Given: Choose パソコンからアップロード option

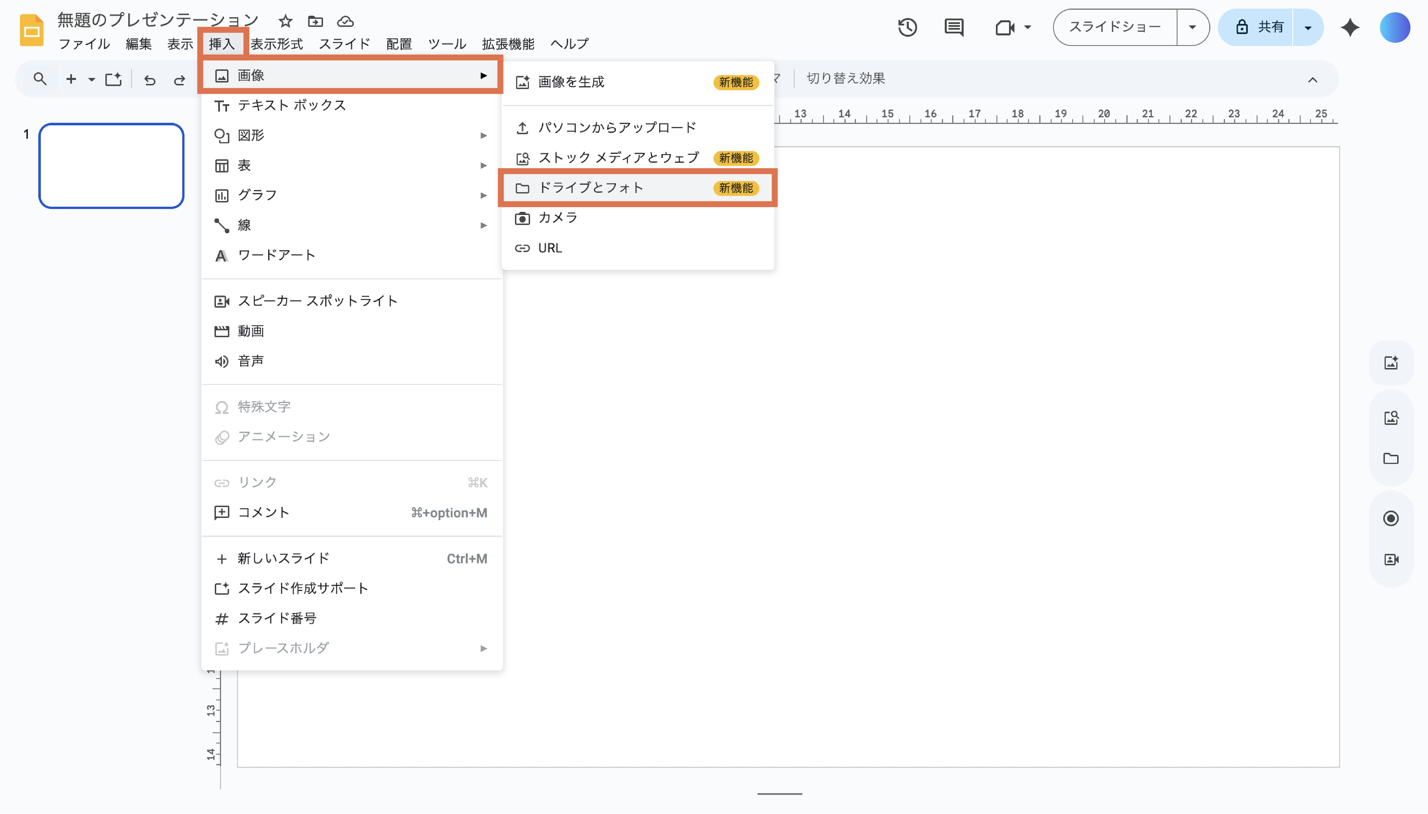Looking at the screenshot, I should [x=617, y=127].
